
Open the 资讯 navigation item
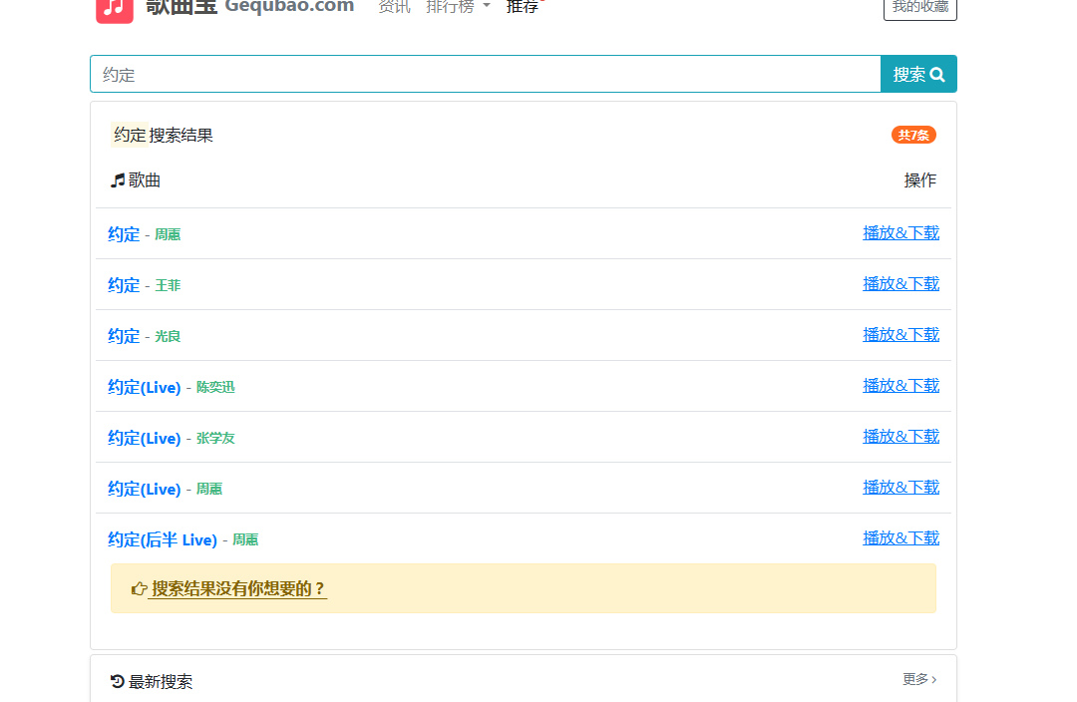[394, 7]
